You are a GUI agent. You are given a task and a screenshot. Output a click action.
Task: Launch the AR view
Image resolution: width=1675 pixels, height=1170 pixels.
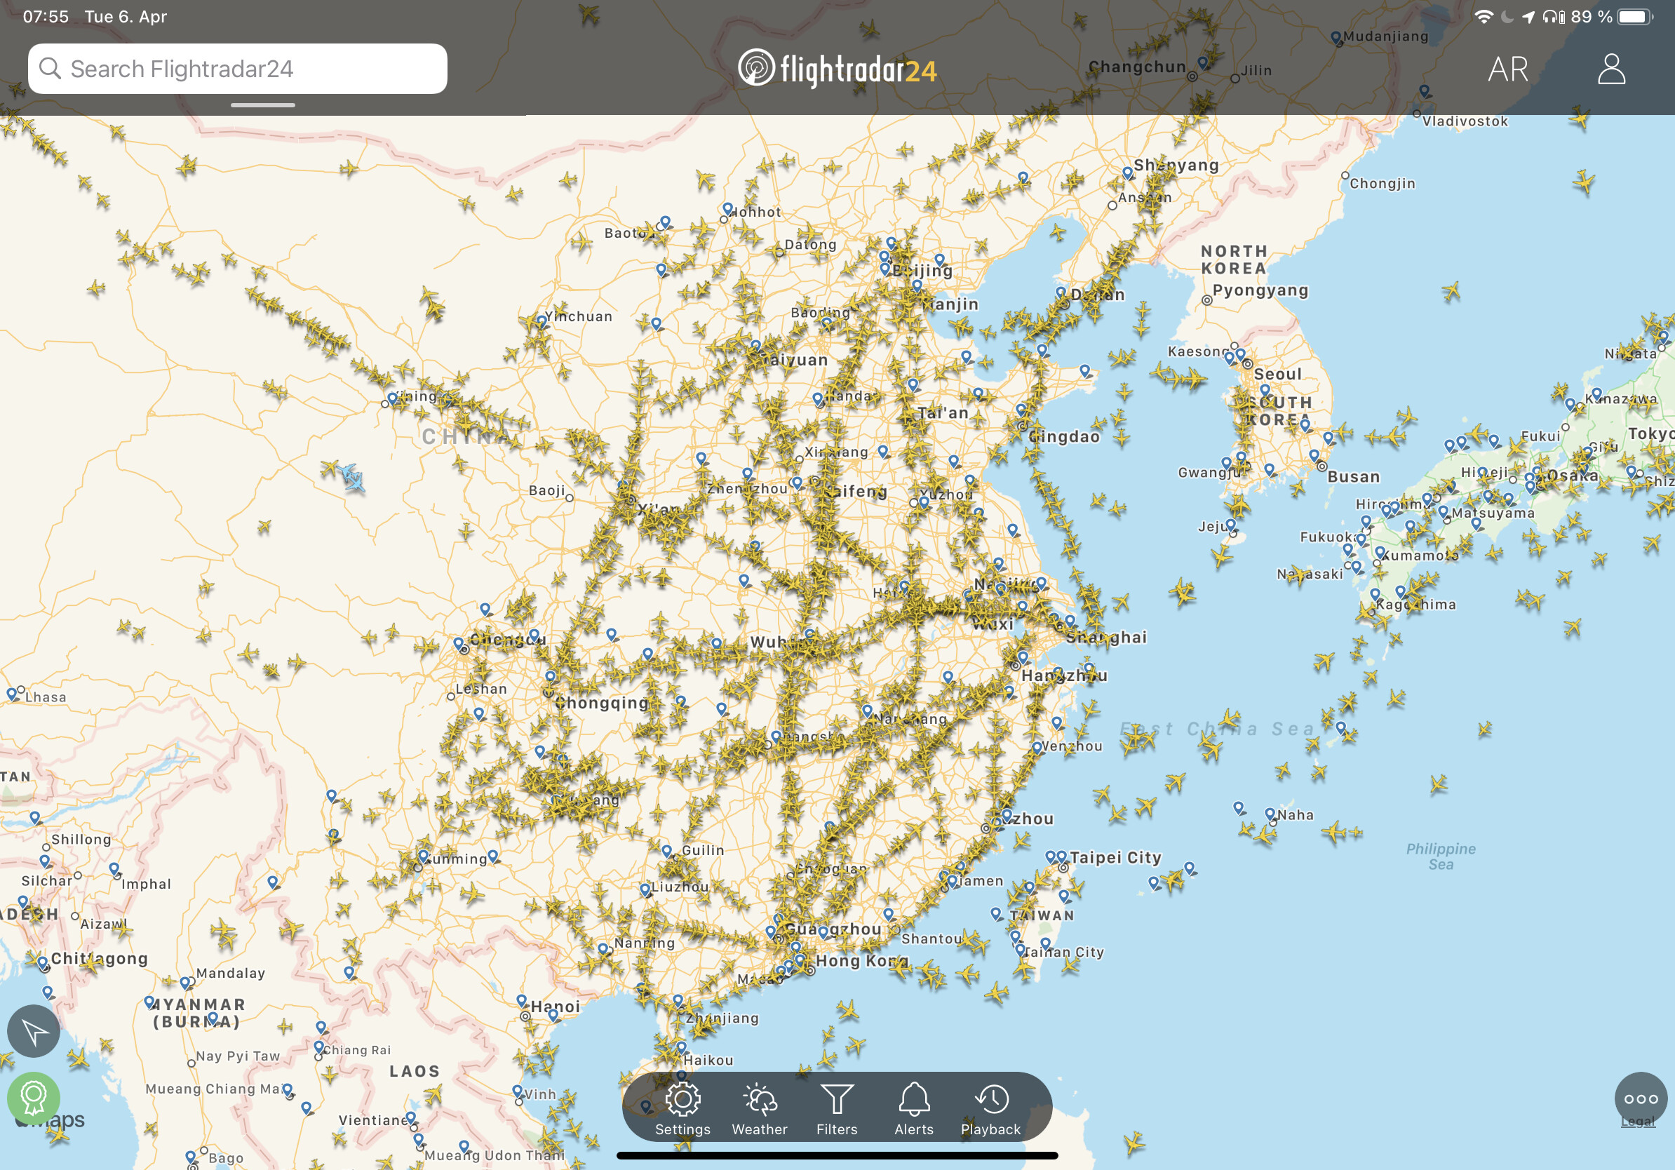pos(1508,69)
